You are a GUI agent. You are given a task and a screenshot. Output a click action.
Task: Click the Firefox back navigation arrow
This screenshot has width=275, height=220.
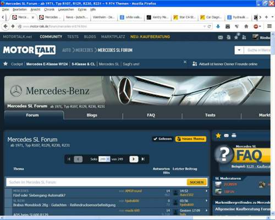pos(5,26)
